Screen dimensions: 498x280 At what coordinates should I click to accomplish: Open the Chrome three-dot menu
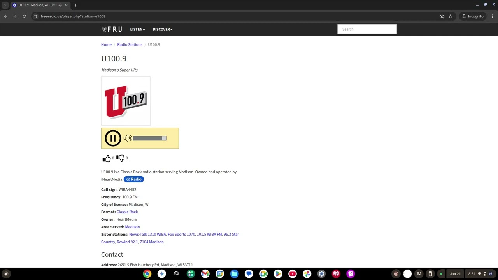[492, 16]
